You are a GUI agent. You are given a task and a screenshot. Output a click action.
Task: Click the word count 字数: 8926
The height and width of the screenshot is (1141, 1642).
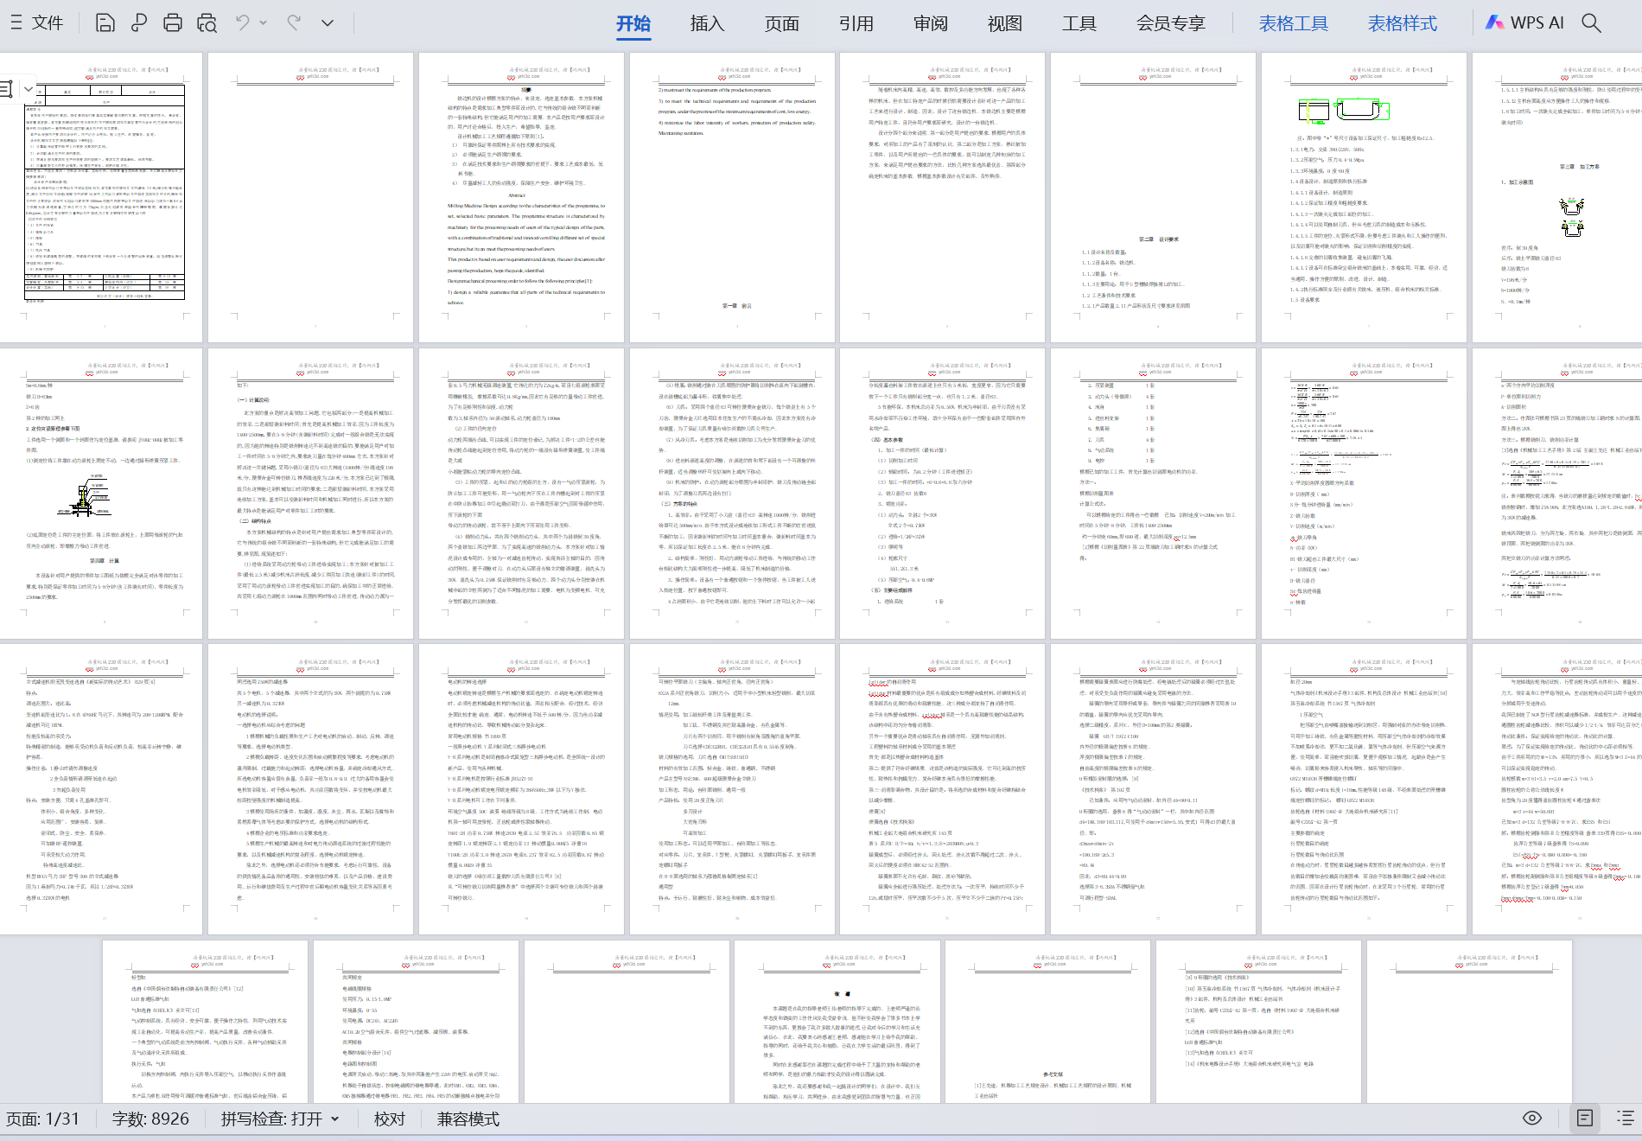click(150, 1119)
